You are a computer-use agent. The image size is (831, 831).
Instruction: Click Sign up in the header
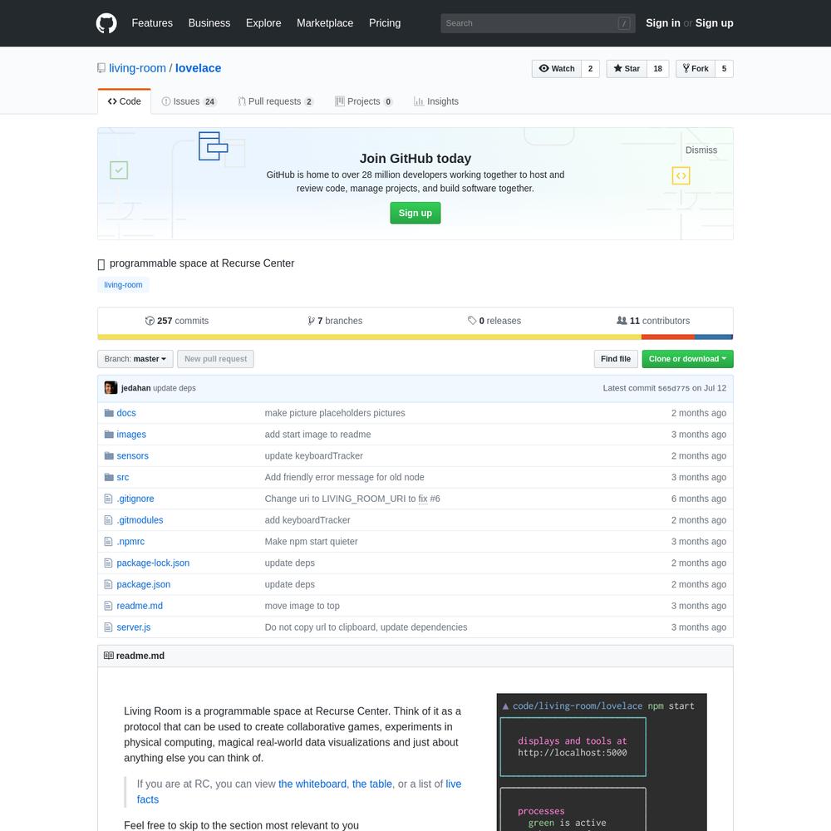tap(715, 23)
